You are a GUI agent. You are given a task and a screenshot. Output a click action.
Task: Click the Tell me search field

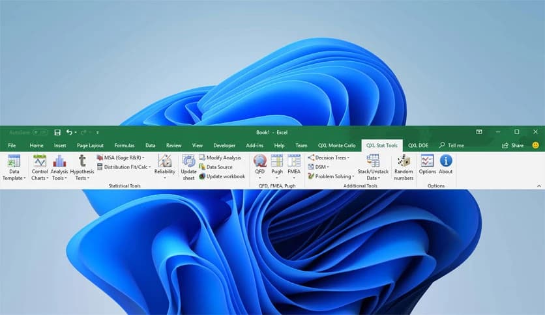[455, 146]
